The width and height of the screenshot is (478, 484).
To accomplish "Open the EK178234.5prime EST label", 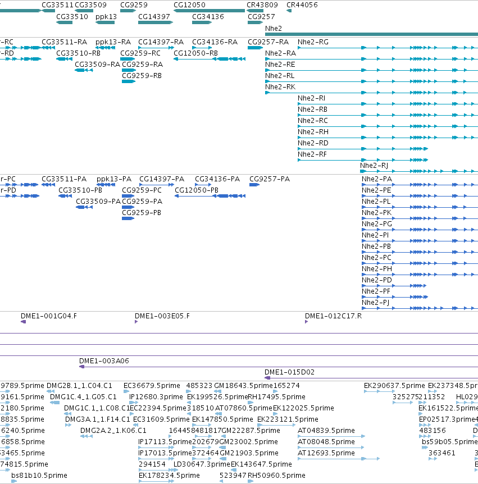I will coord(169,476).
